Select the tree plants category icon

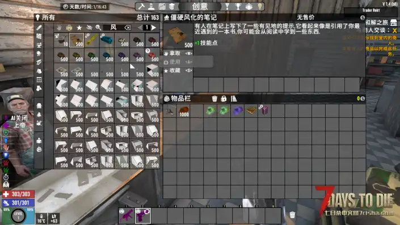(x=39, y=114)
